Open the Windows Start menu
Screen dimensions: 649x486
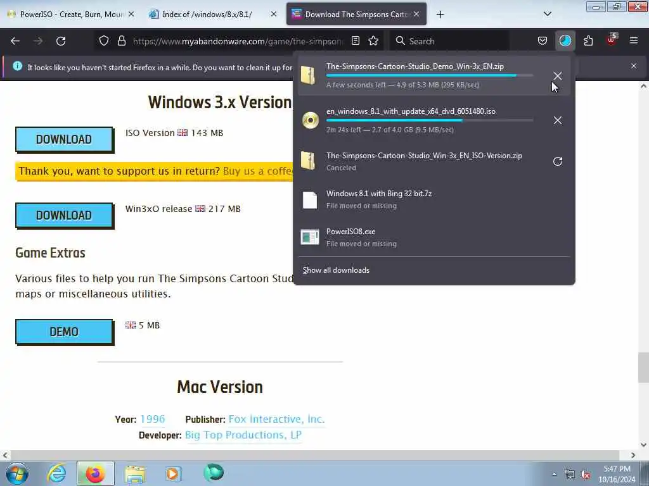17,473
